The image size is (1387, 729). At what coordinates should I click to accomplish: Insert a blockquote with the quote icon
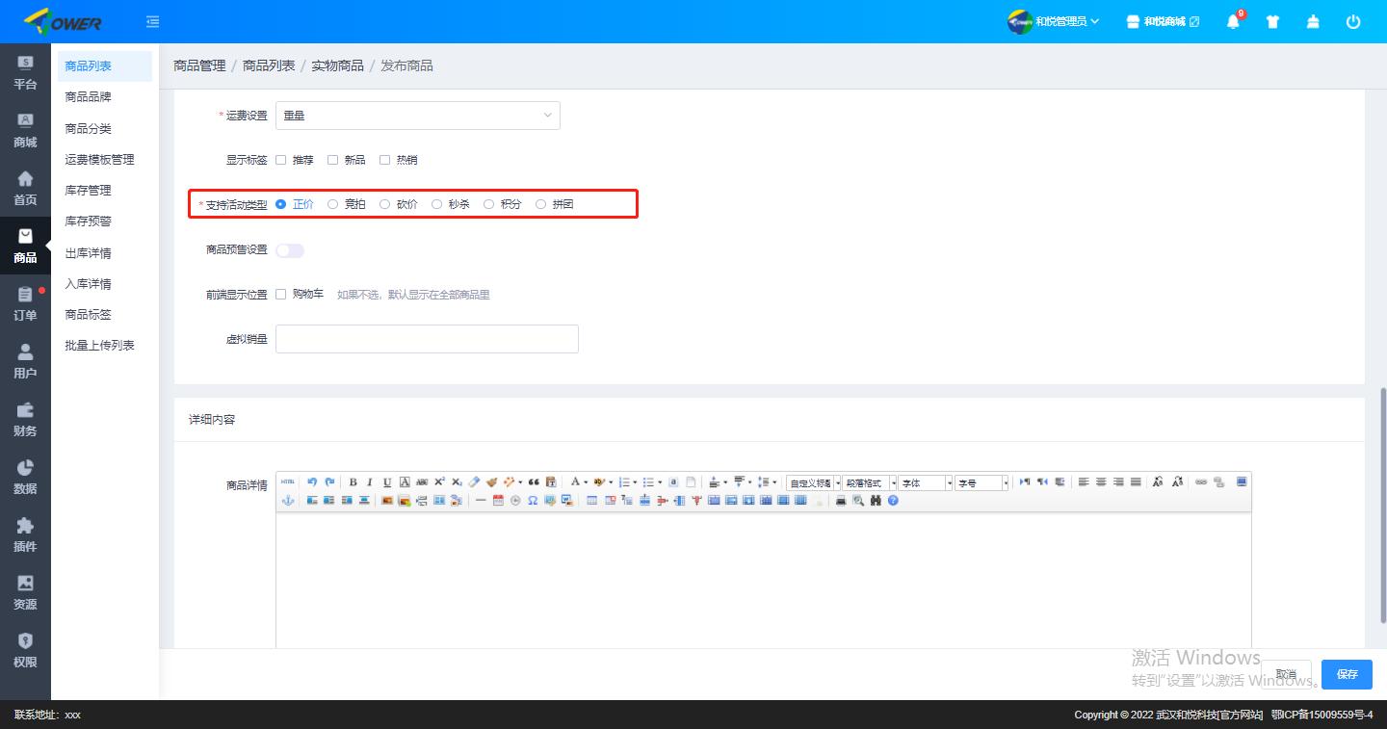tap(534, 482)
